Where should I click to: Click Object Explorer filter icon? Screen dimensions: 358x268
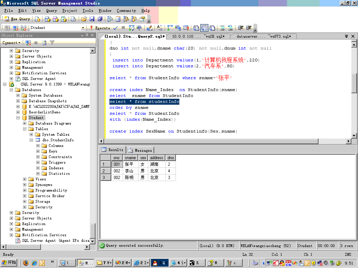tap(52, 43)
